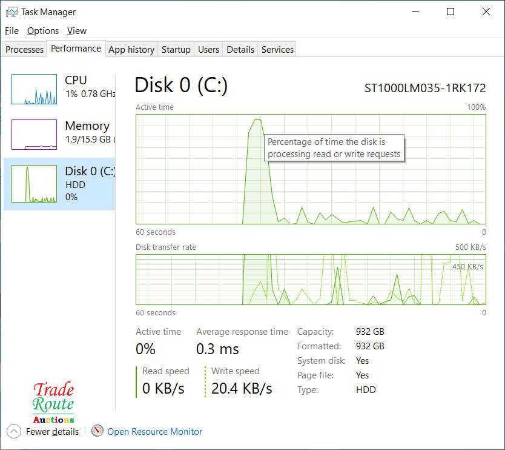Go to the Startup tab
The image size is (505, 450).
[x=176, y=50]
